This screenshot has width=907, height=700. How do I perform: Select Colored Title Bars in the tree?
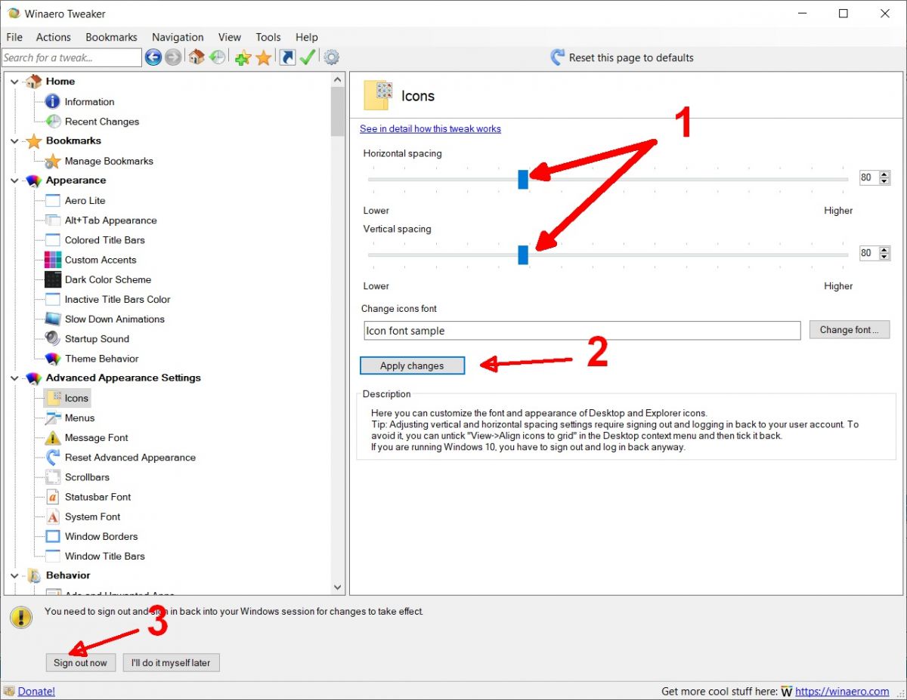pyautogui.click(x=104, y=240)
